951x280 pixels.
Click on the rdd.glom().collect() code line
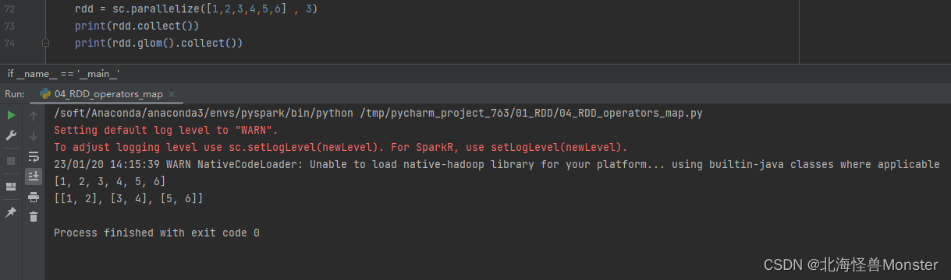(159, 43)
